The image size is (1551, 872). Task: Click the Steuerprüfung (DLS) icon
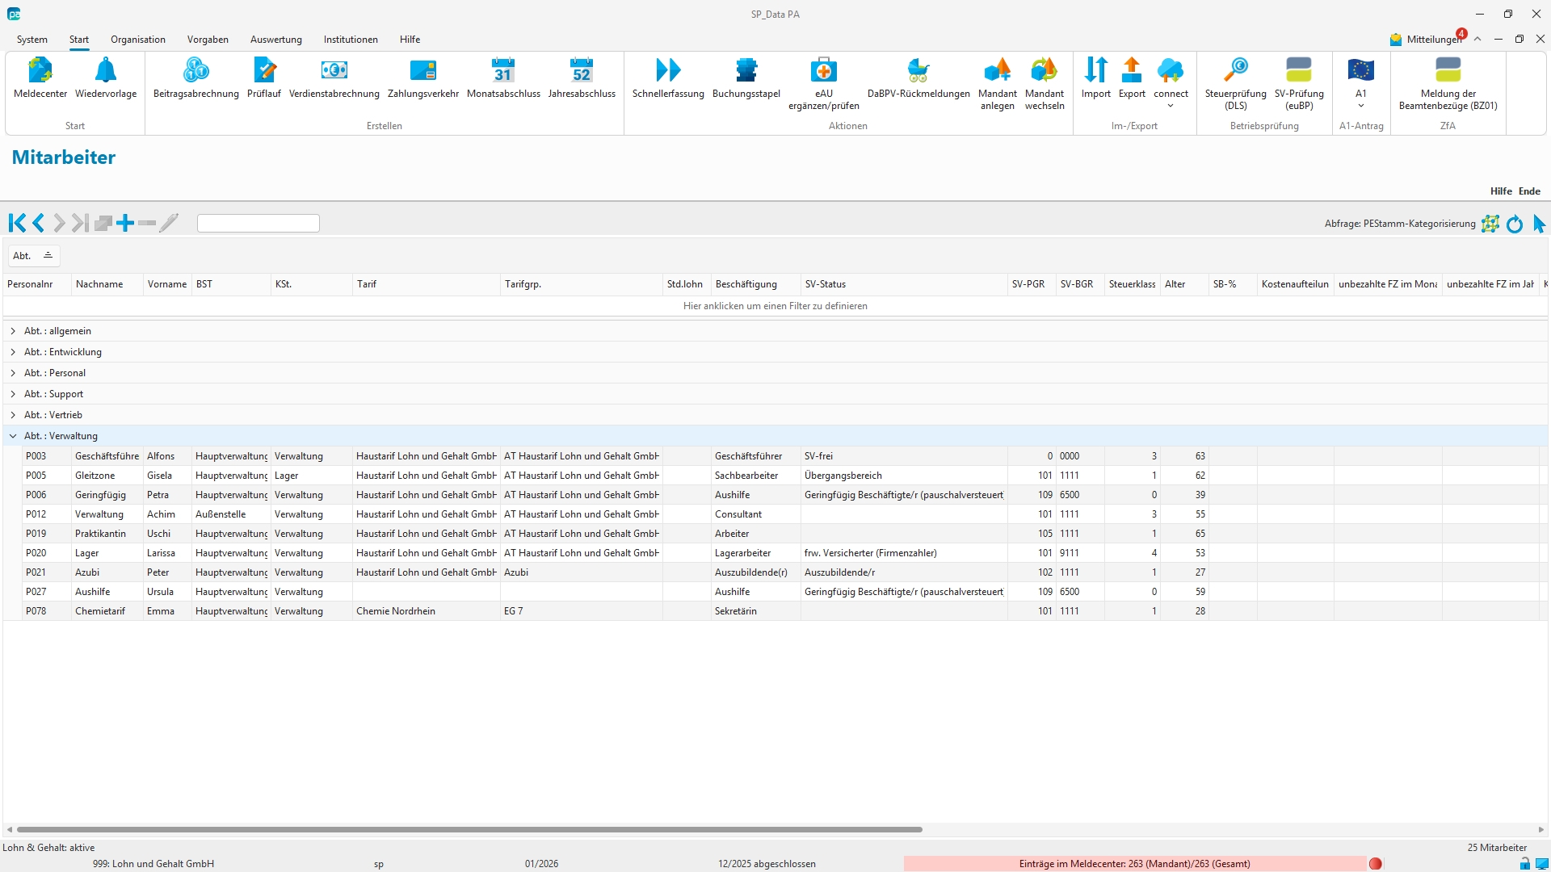[x=1235, y=71]
